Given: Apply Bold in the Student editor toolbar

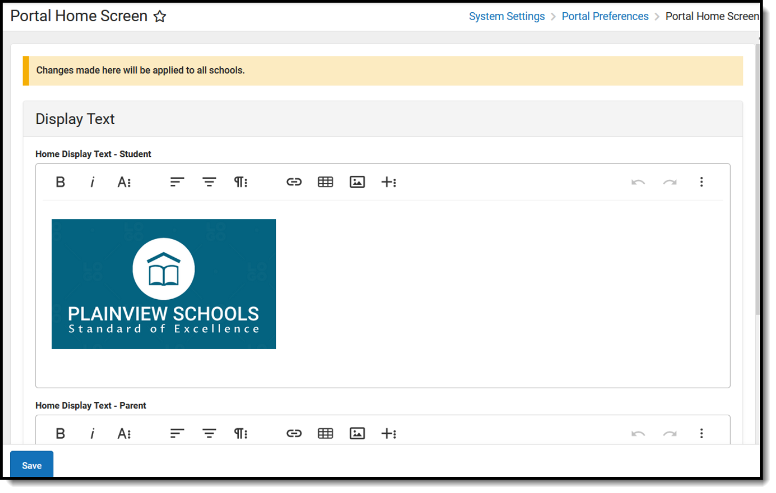Looking at the screenshot, I should 60,182.
